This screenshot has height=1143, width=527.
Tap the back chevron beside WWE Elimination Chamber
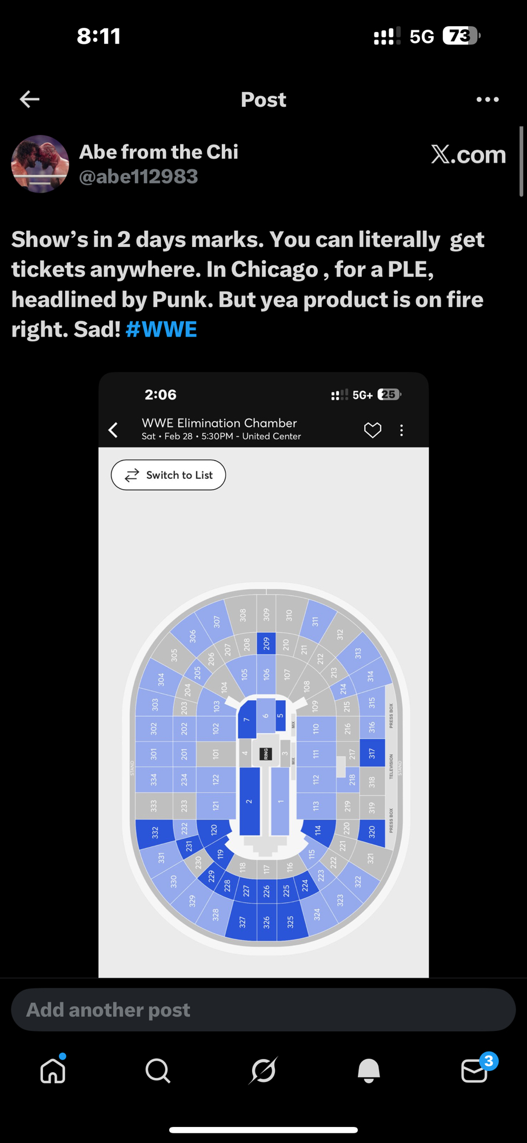[x=114, y=430]
